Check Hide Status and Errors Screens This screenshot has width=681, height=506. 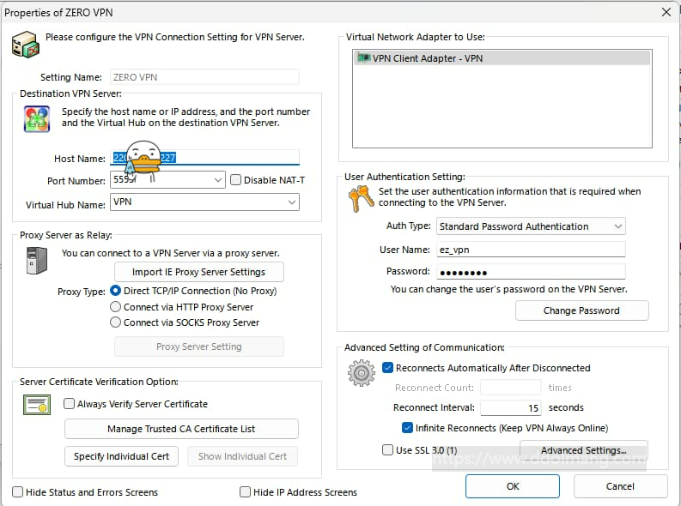coord(18,492)
